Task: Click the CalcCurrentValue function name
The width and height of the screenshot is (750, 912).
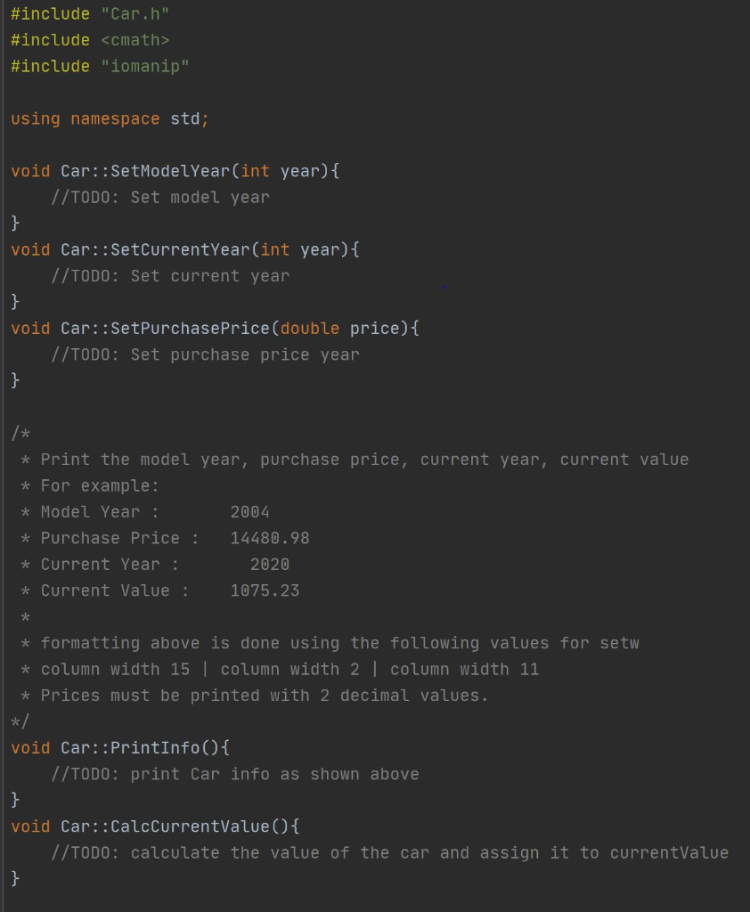Action: [x=191, y=826]
